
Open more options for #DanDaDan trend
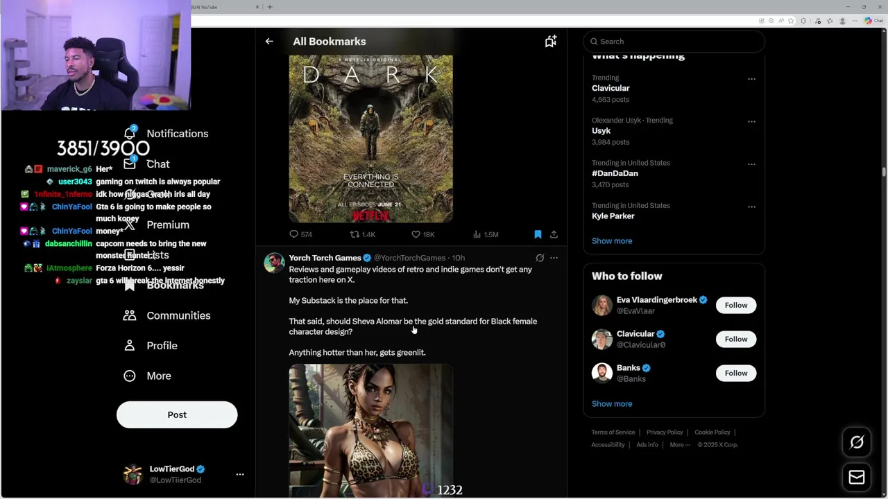751,164
